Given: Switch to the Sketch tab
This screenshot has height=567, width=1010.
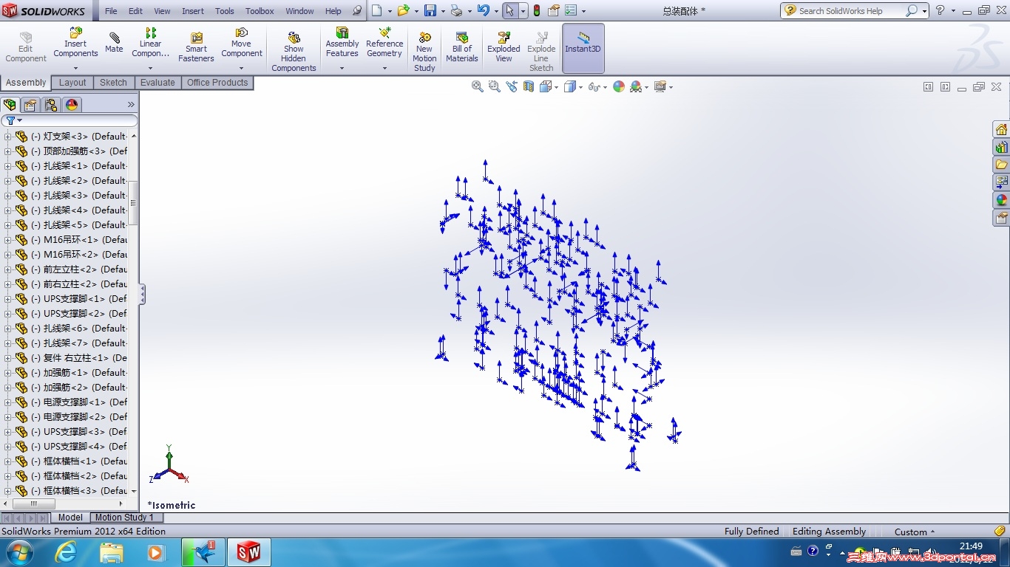Looking at the screenshot, I should click(x=113, y=83).
